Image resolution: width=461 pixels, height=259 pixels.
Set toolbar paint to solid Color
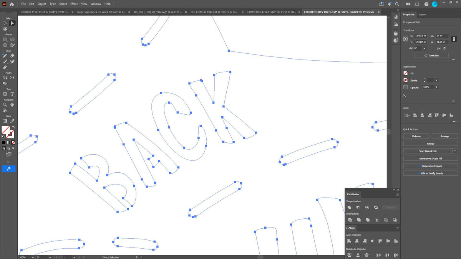[4, 142]
